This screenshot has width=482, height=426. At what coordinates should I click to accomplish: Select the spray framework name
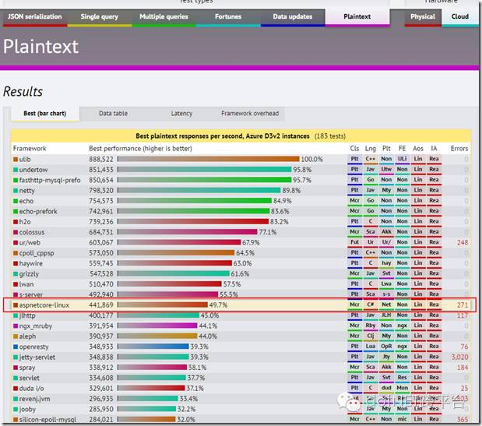pyautogui.click(x=27, y=368)
